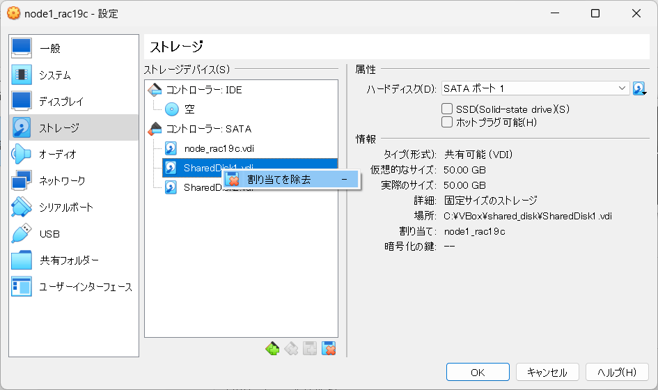Select the empty 空 optical drive entry
This screenshot has width=658, height=390.
click(x=189, y=109)
